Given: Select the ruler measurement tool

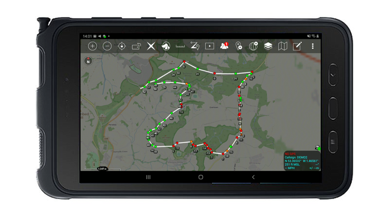Looking at the screenshot, I should [181, 46].
